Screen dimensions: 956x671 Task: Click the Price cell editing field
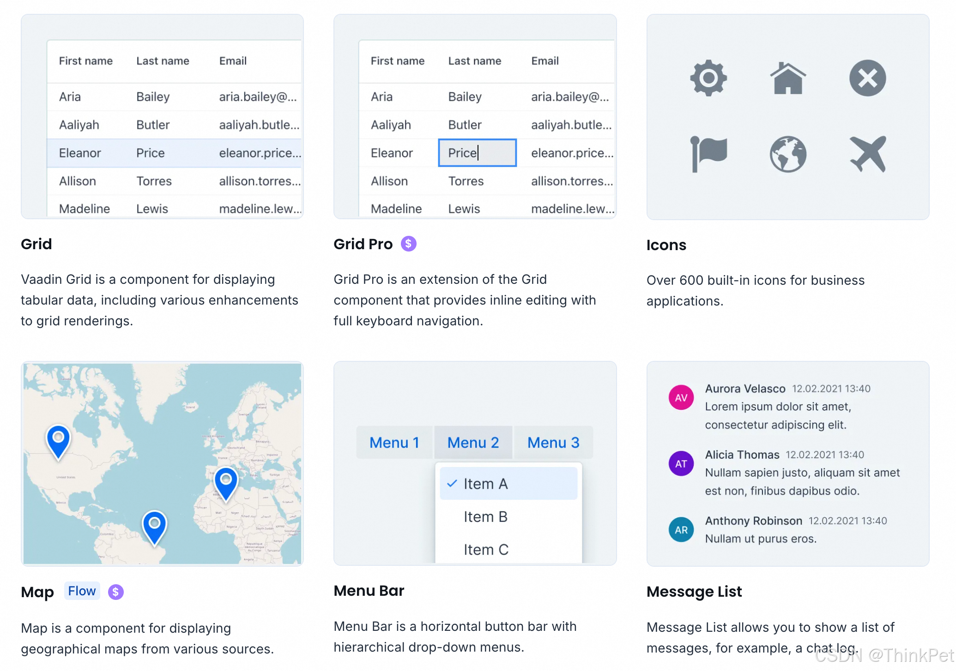[477, 153]
